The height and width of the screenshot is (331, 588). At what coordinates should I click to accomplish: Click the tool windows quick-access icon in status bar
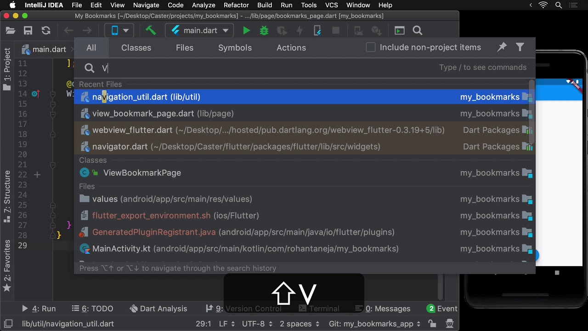coord(9,324)
